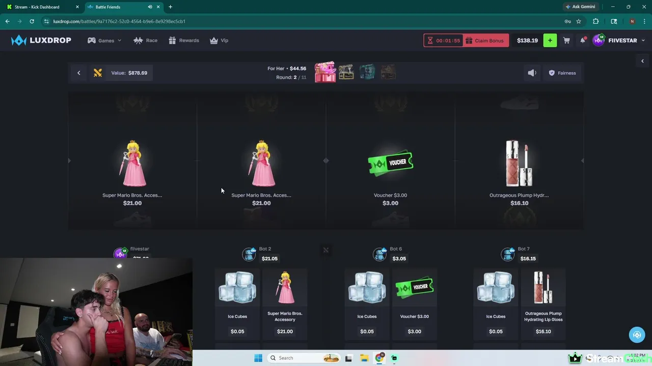Viewport: 652px width, 366px height.
Task: Click the taskbar Search box
Action: pos(304,358)
